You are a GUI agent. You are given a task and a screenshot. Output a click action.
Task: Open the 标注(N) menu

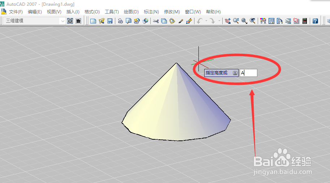pyautogui.click(x=151, y=12)
